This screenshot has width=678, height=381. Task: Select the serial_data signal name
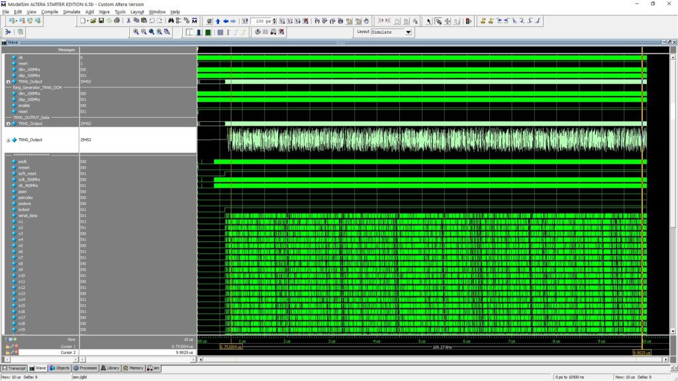[28, 216]
